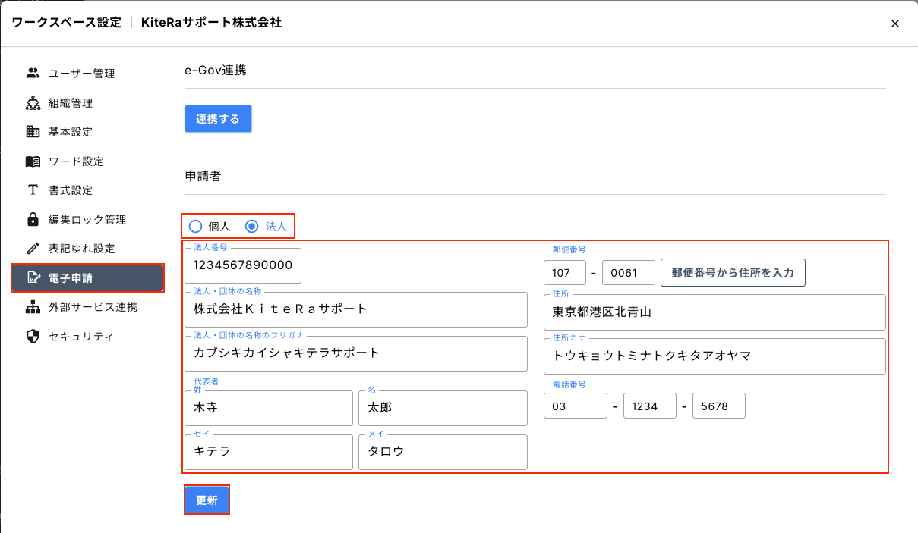The image size is (918, 533).
Task: Click the 代表者 姓 input field
Action: coord(268,409)
